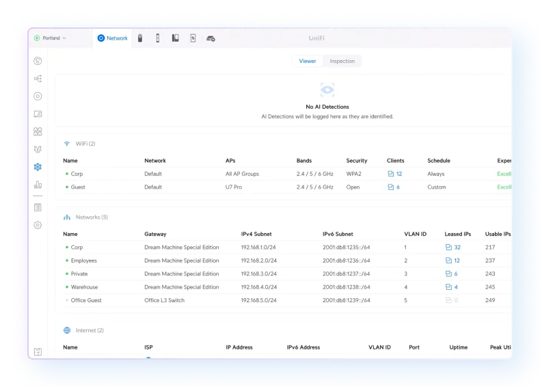
Task: Sort WiFi table by Schedule column
Action: pyautogui.click(x=439, y=161)
